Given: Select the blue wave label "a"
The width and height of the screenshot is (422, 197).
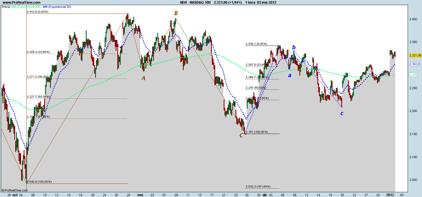Looking at the screenshot, I should 290,75.
